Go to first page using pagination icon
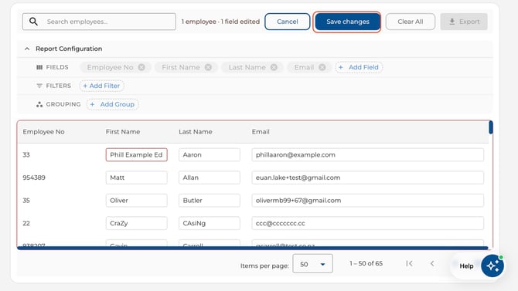 (409, 263)
